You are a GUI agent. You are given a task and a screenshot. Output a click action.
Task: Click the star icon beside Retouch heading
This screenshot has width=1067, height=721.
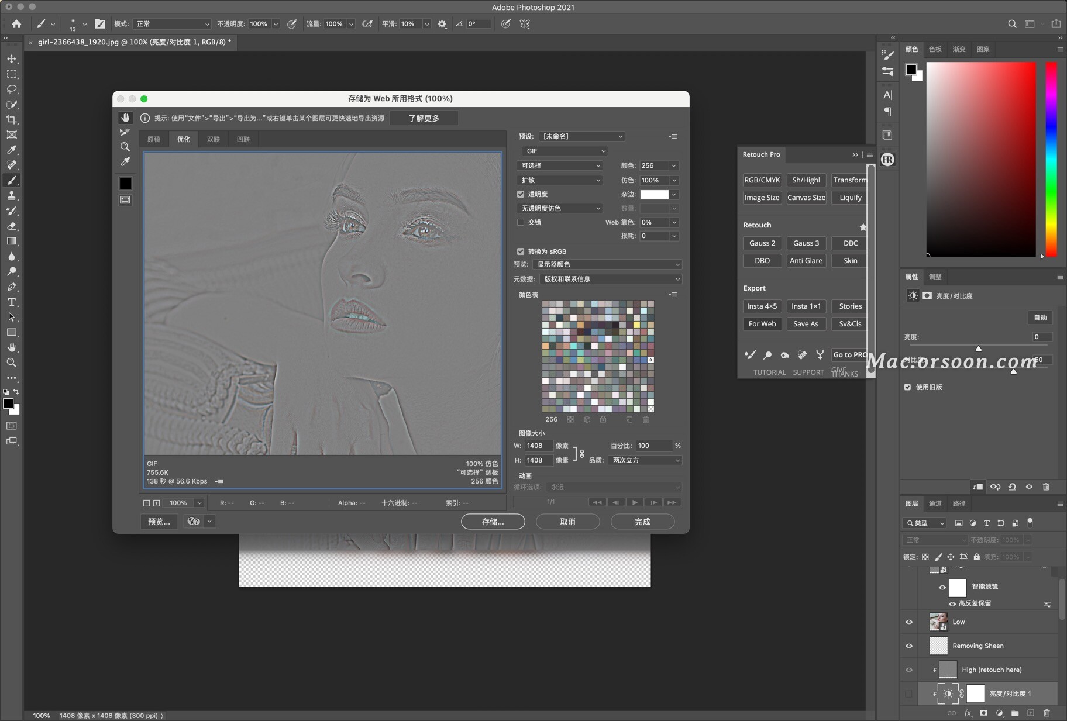(x=863, y=226)
